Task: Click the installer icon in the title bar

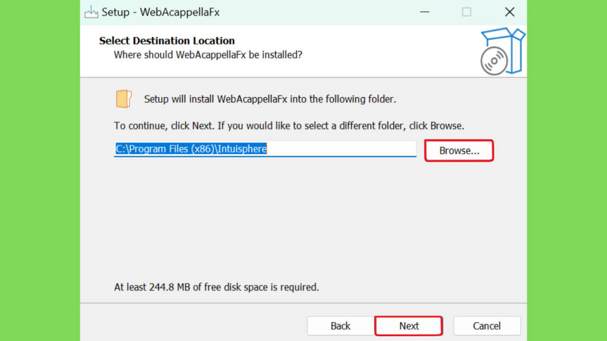Action: (x=91, y=12)
